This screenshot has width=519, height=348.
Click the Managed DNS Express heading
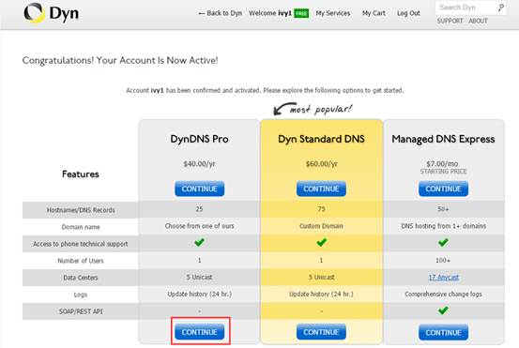coord(443,139)
